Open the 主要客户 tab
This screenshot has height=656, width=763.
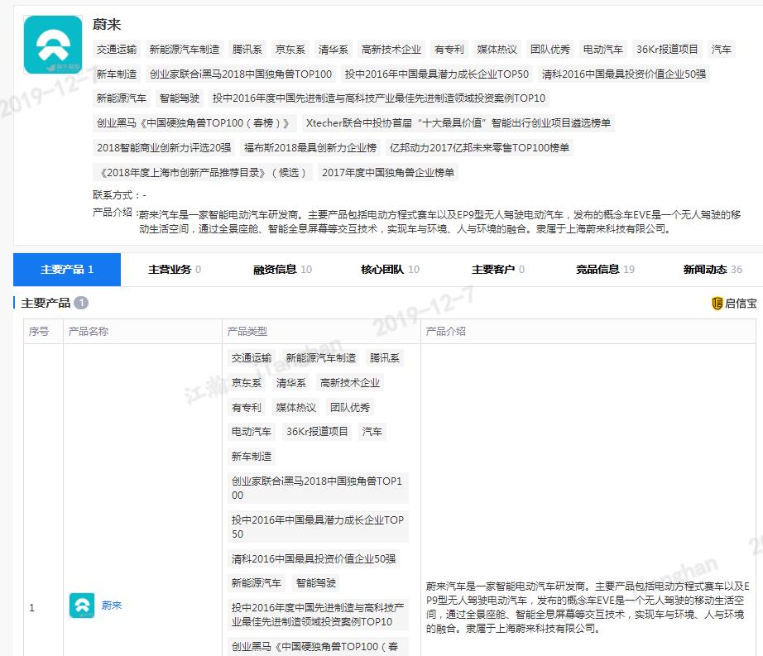click(498, 270)
